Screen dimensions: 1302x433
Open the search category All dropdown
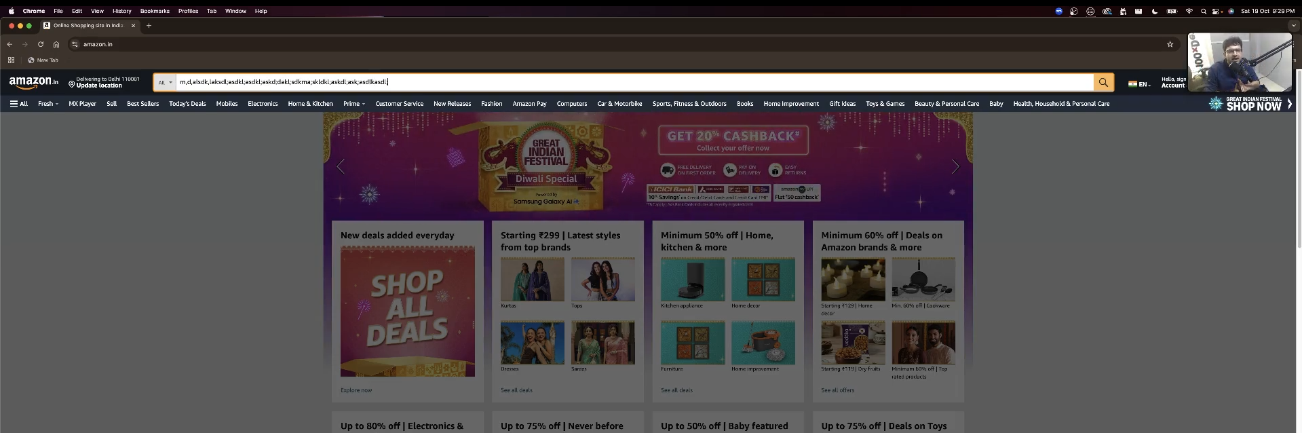coord(165,82)
